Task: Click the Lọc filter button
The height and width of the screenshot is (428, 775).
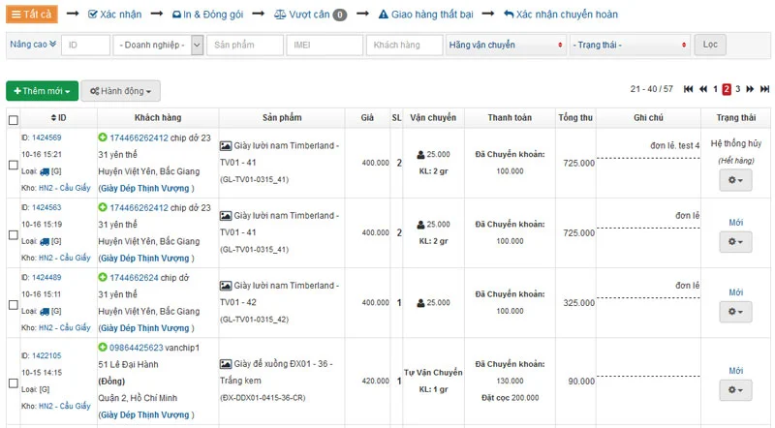Action: [710, 45]
